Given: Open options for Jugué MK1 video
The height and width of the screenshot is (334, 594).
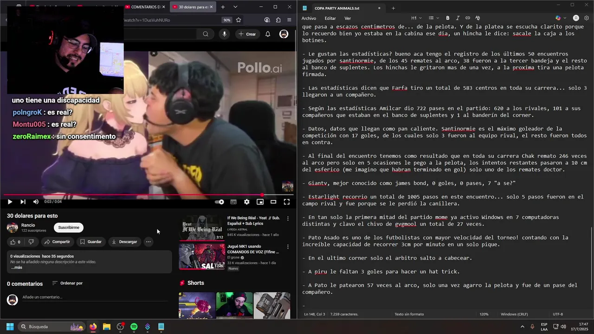Looking at the screenshot, I should [x=288, y=247].
